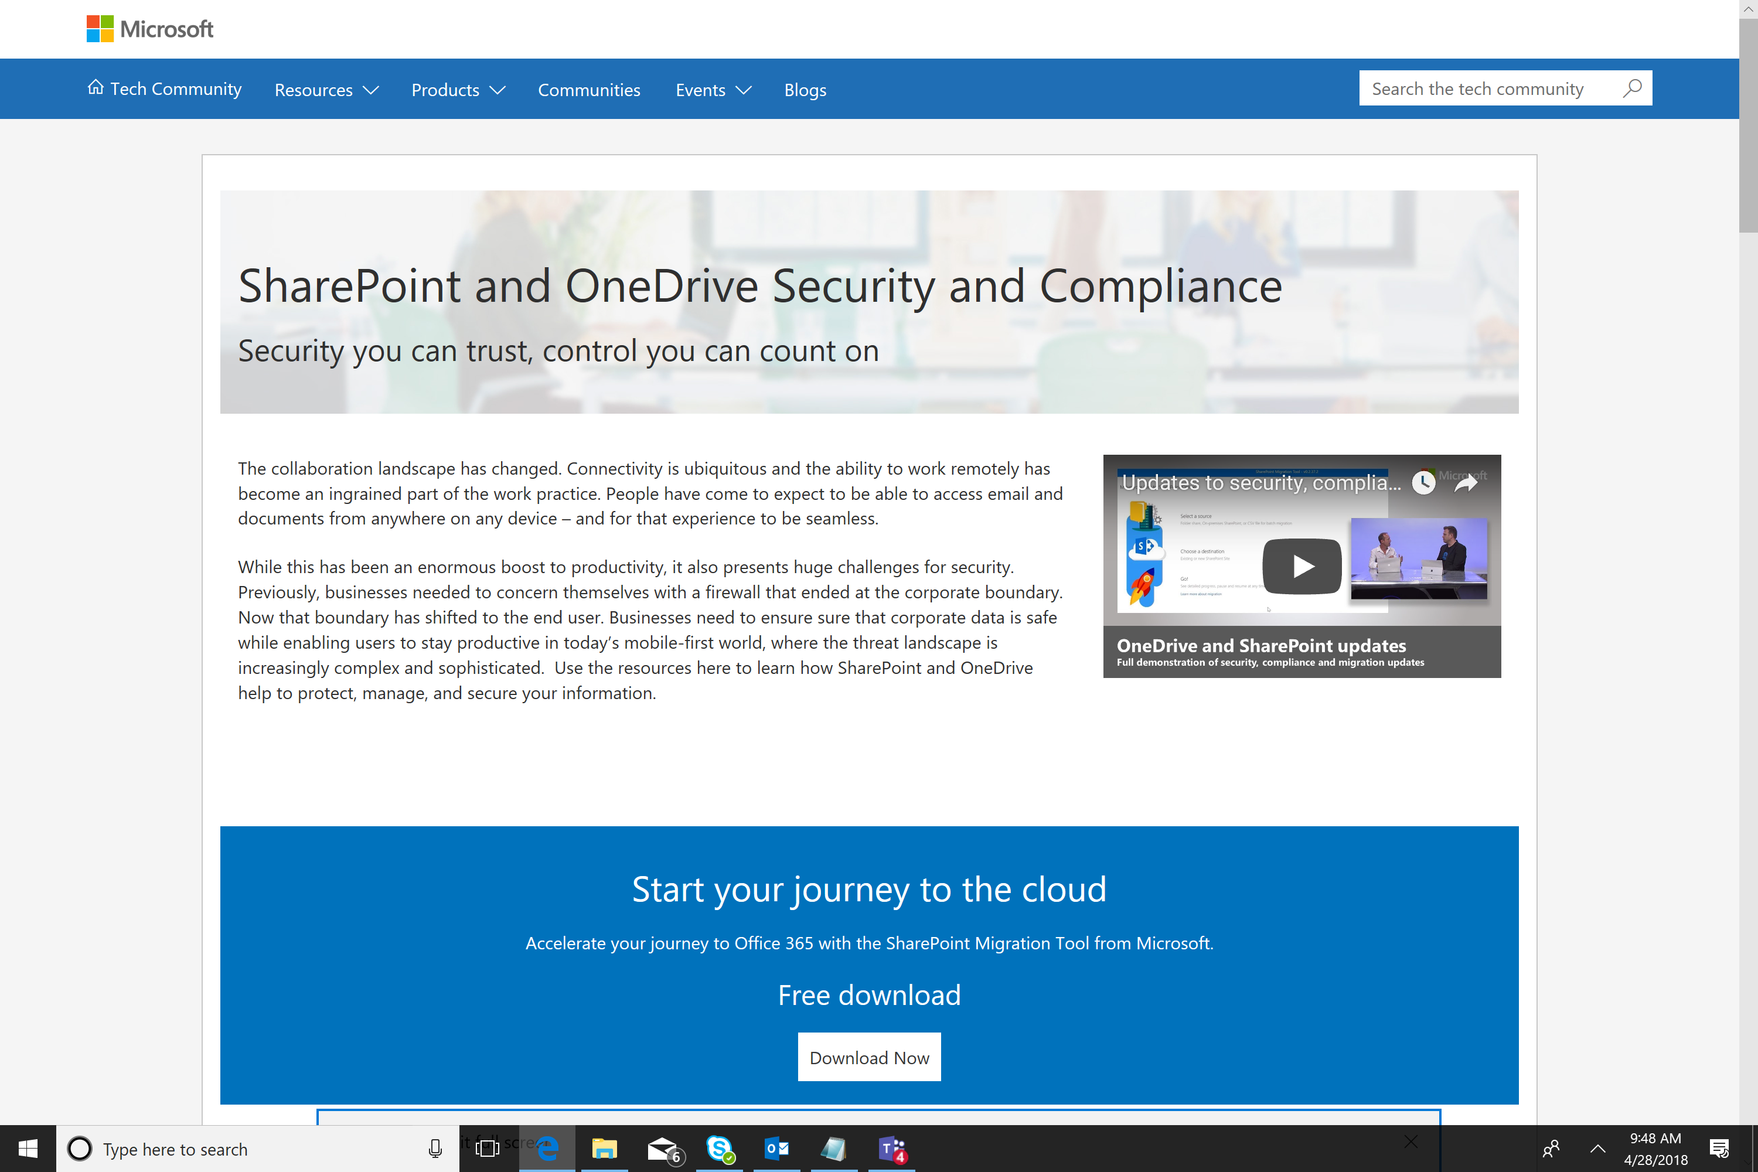Image resolution: width=1758 pixels, height=1172 pixels.
Task: Select Communities in the navigation bar
Action: tap(589, 89)
